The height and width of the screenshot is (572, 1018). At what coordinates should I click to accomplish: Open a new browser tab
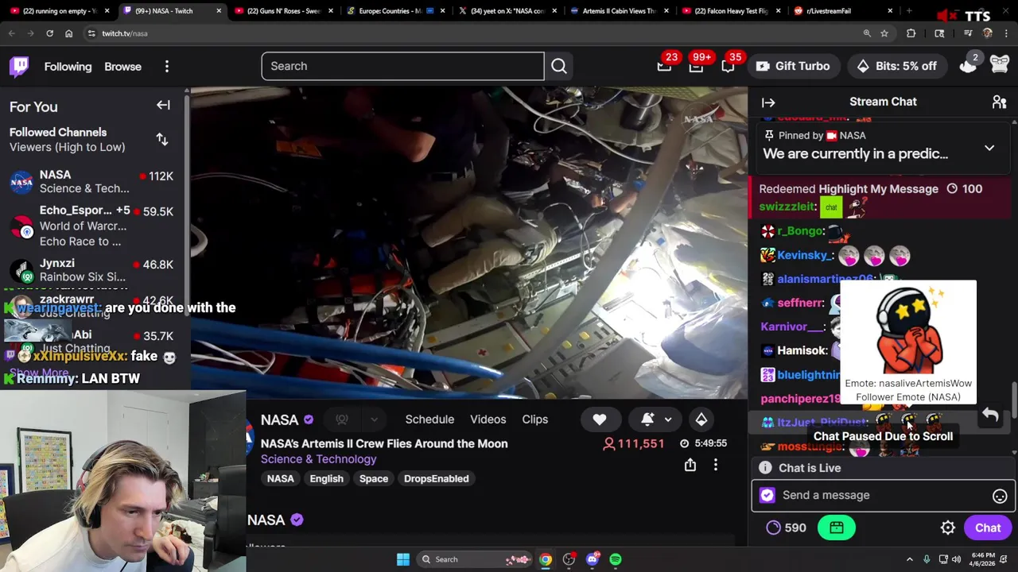[909, 11]
